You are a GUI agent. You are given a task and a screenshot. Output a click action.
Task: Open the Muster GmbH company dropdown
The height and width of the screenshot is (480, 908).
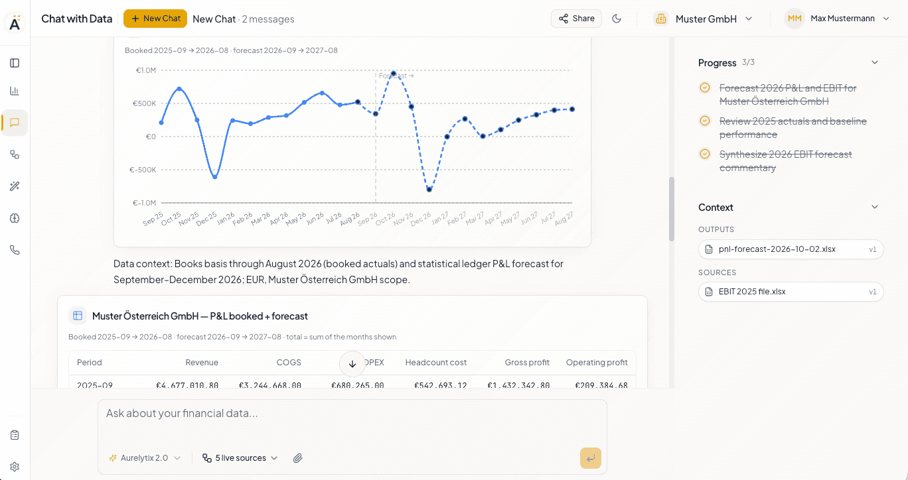click(x=704, y=19)
